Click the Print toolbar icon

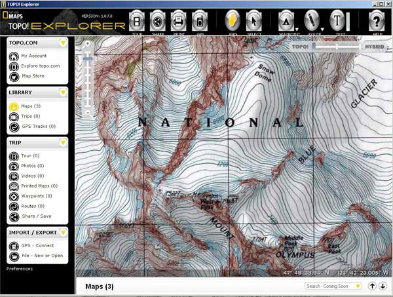click(x=178, y=20)
